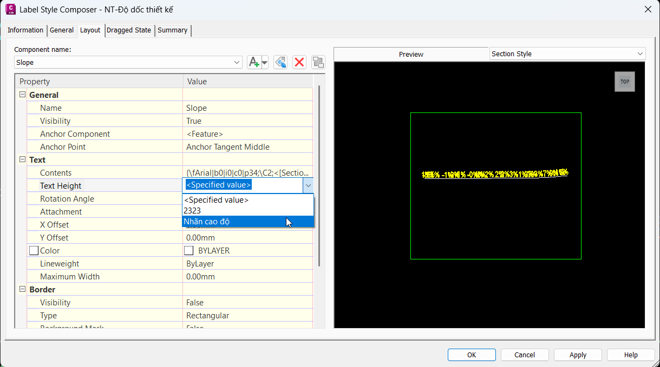This screenshot has width=660, height=367.
Task: Choose 'Nhãn cao độ' from the dropdown list
Action: click(248, 222)
